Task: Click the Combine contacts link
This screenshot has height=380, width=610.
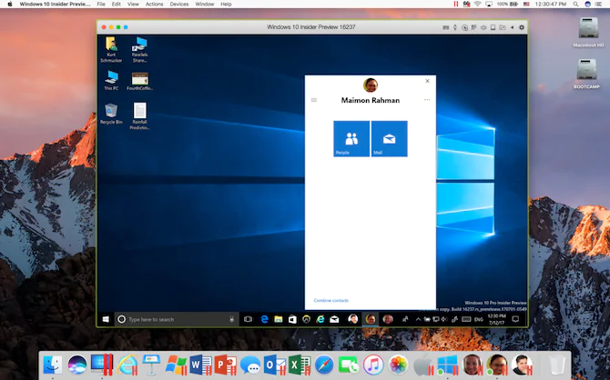Action: pyautogui.click(x=330, y=300)
